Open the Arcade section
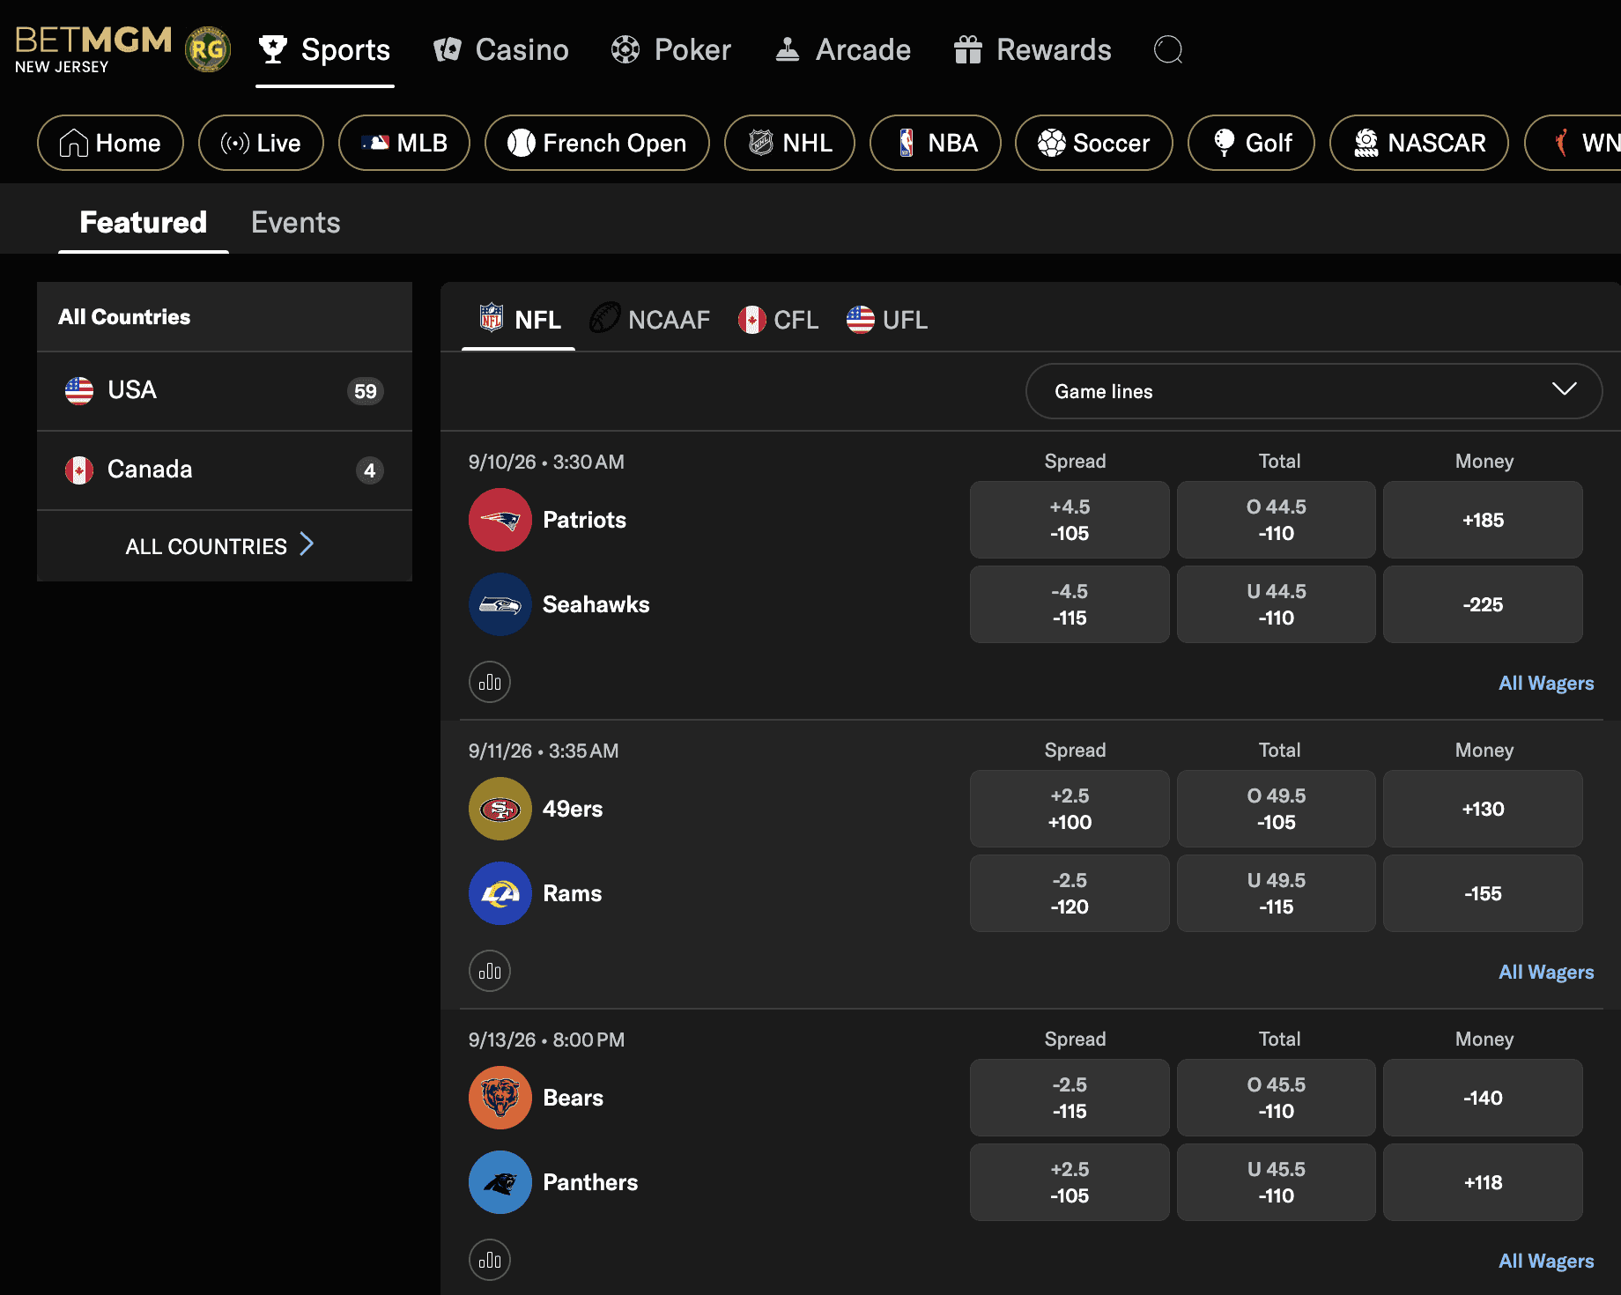This screenshot has width=1621, height=1295. pyautogui.click(x=843, y=49)
